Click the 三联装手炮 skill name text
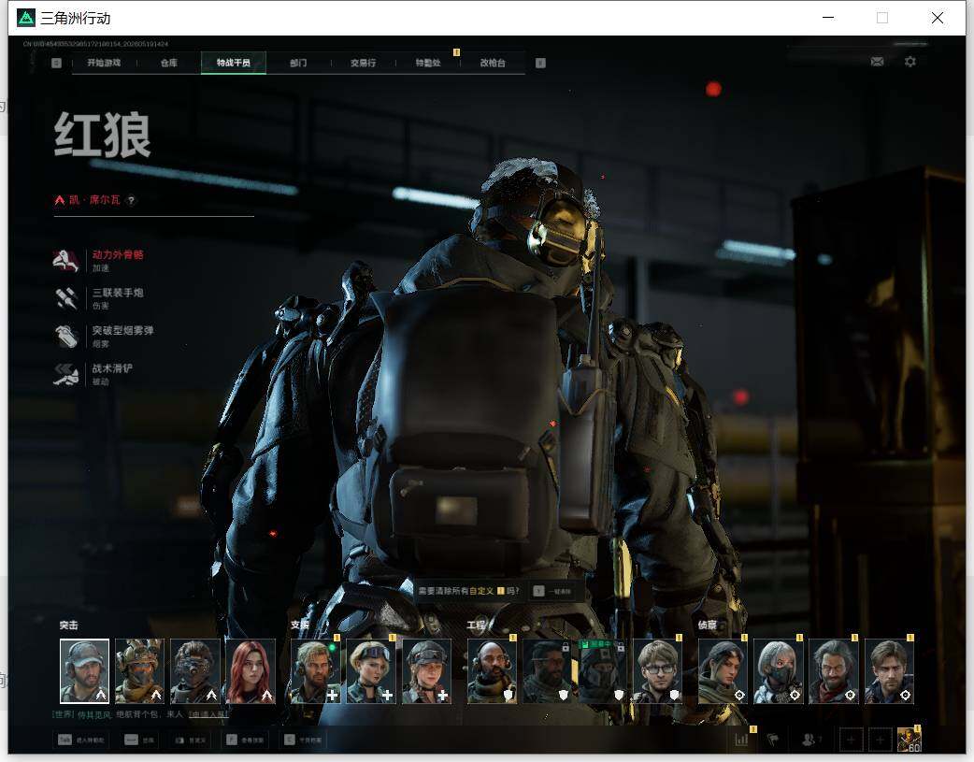Image resolution: width=974 pixels, height=762 pixels. (x=118, y=293)
